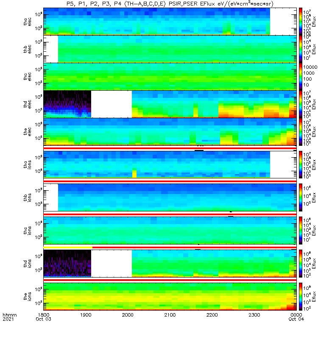Click the '100' value on the thc elec color bar

[307, 79]
